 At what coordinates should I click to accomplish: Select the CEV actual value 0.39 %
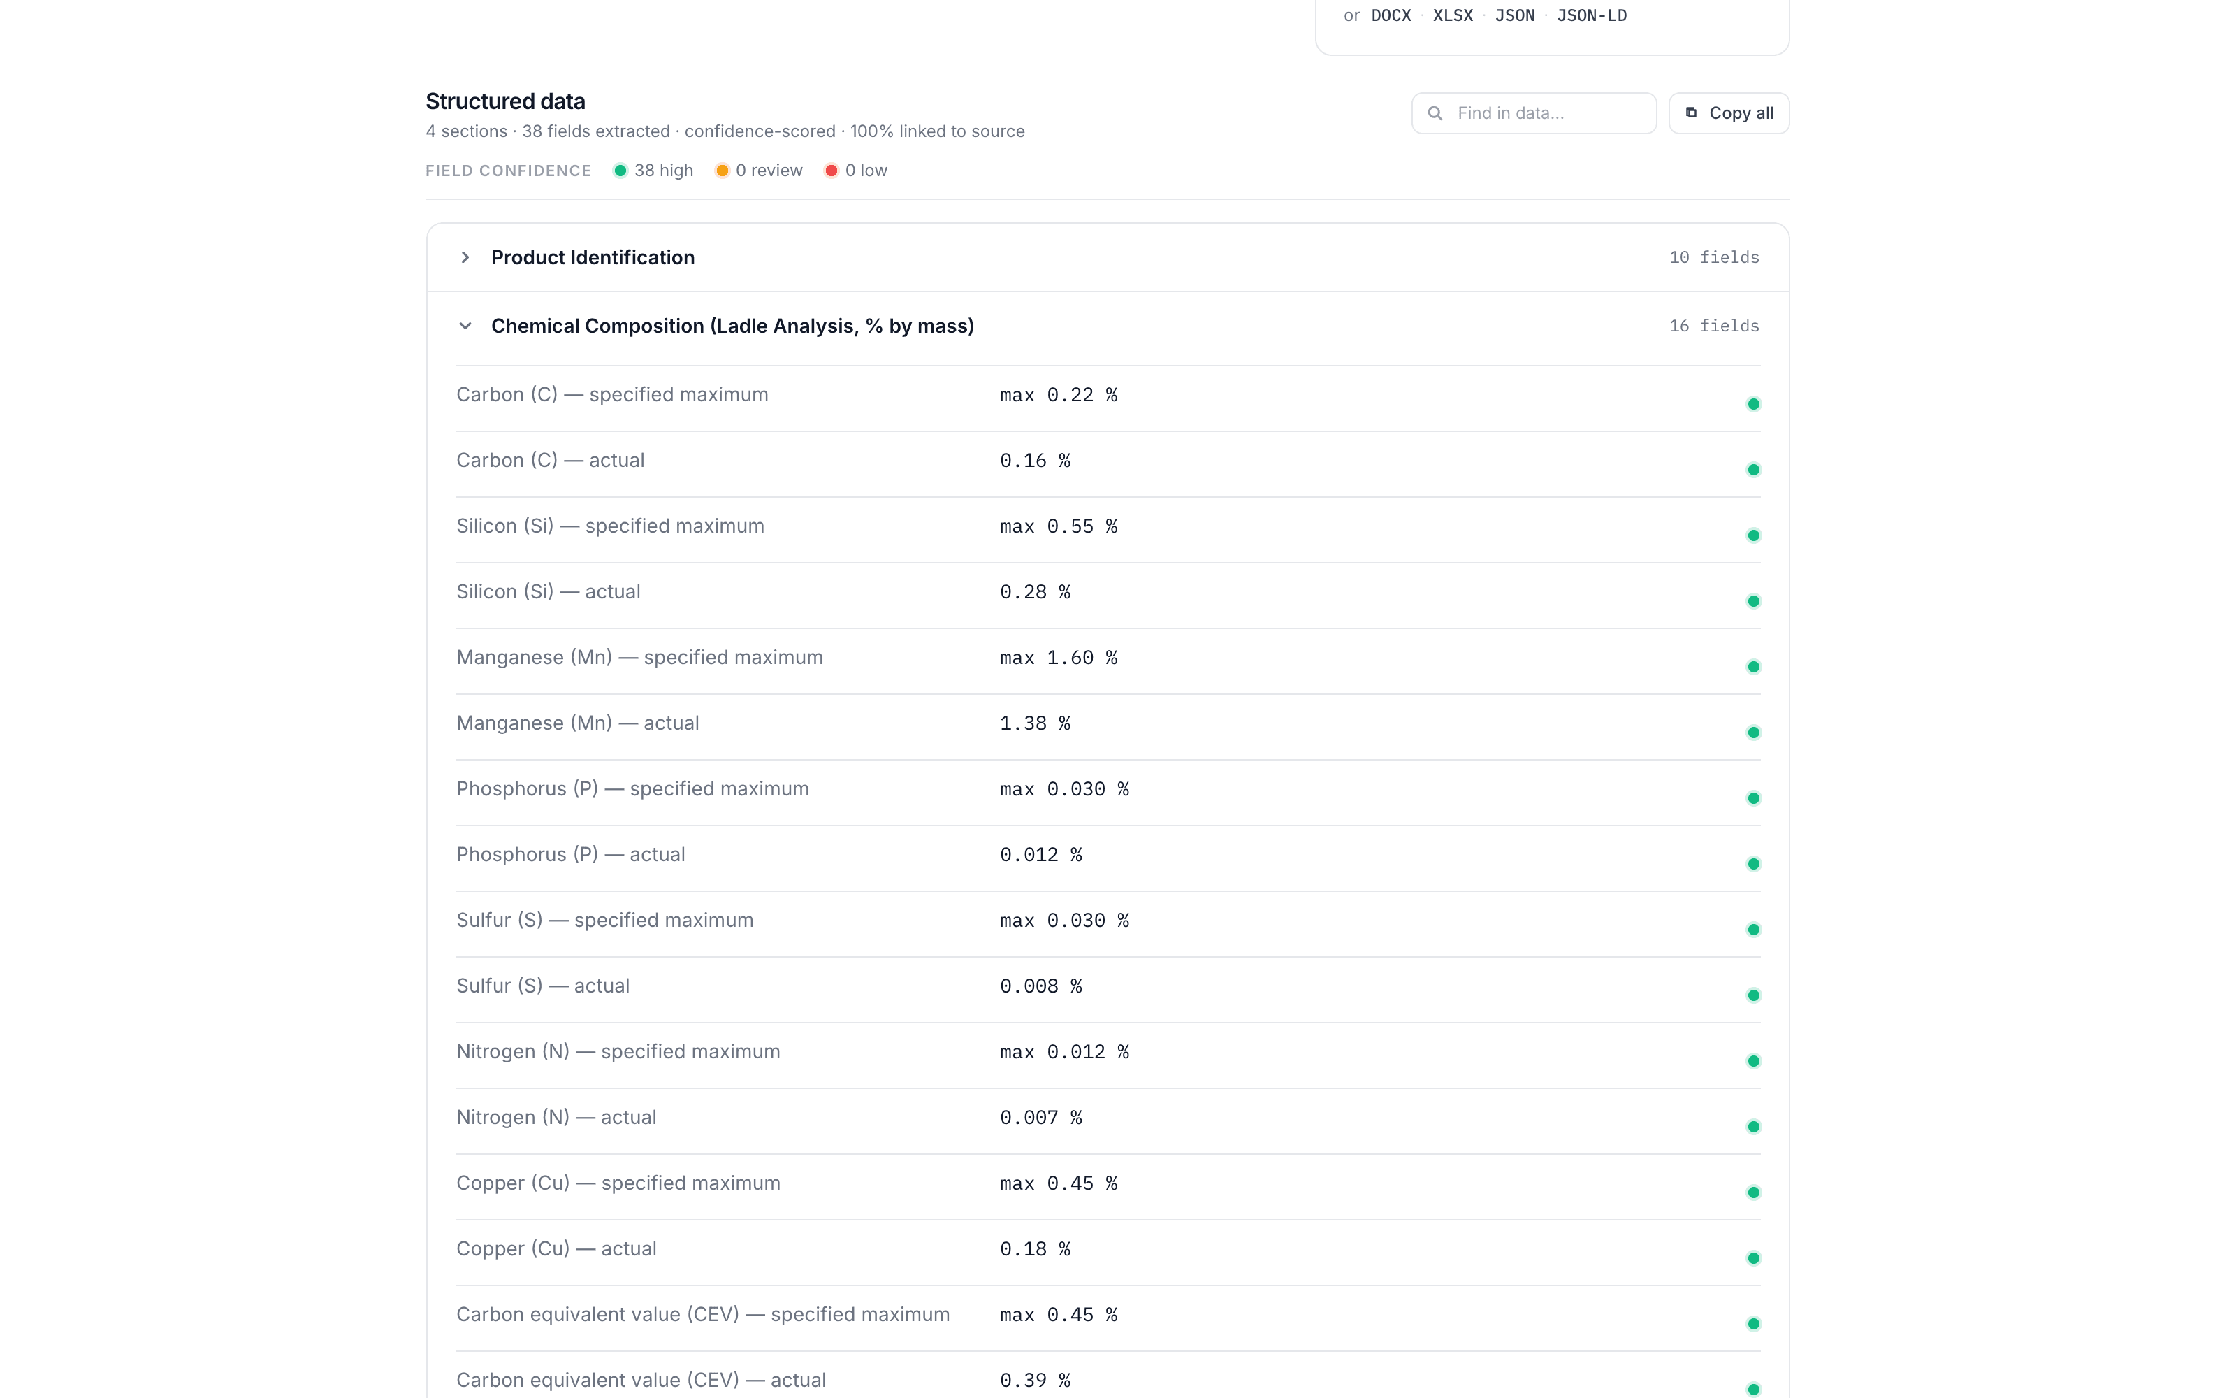[1035, 1380]
